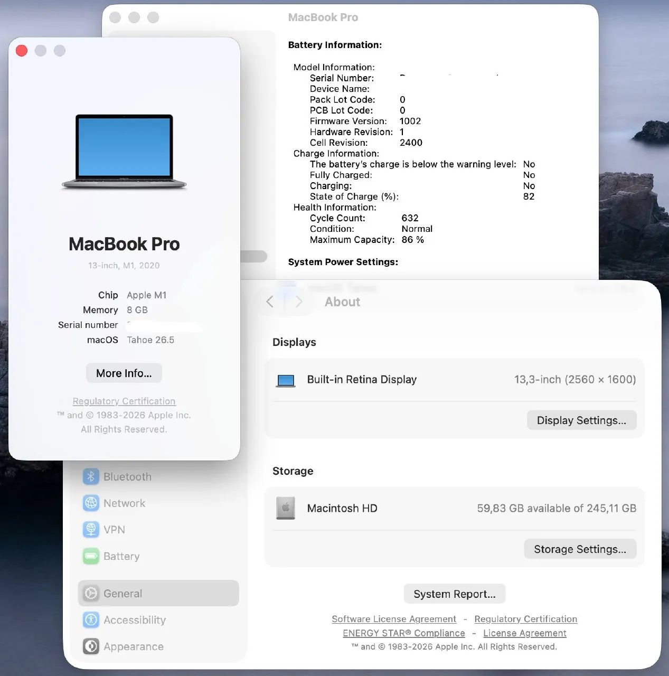The image size is (669, 676).
Task: Click the 59,83 GB available of 245,11 GB text
Action: click(x=557, y=509)
